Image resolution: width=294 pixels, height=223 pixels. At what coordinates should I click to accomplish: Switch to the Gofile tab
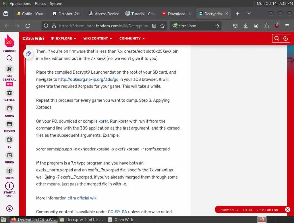coord(30,14)
